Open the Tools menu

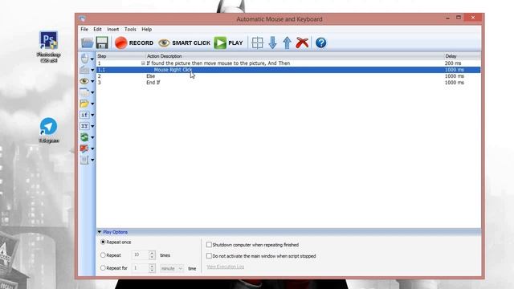coord(130,29)
